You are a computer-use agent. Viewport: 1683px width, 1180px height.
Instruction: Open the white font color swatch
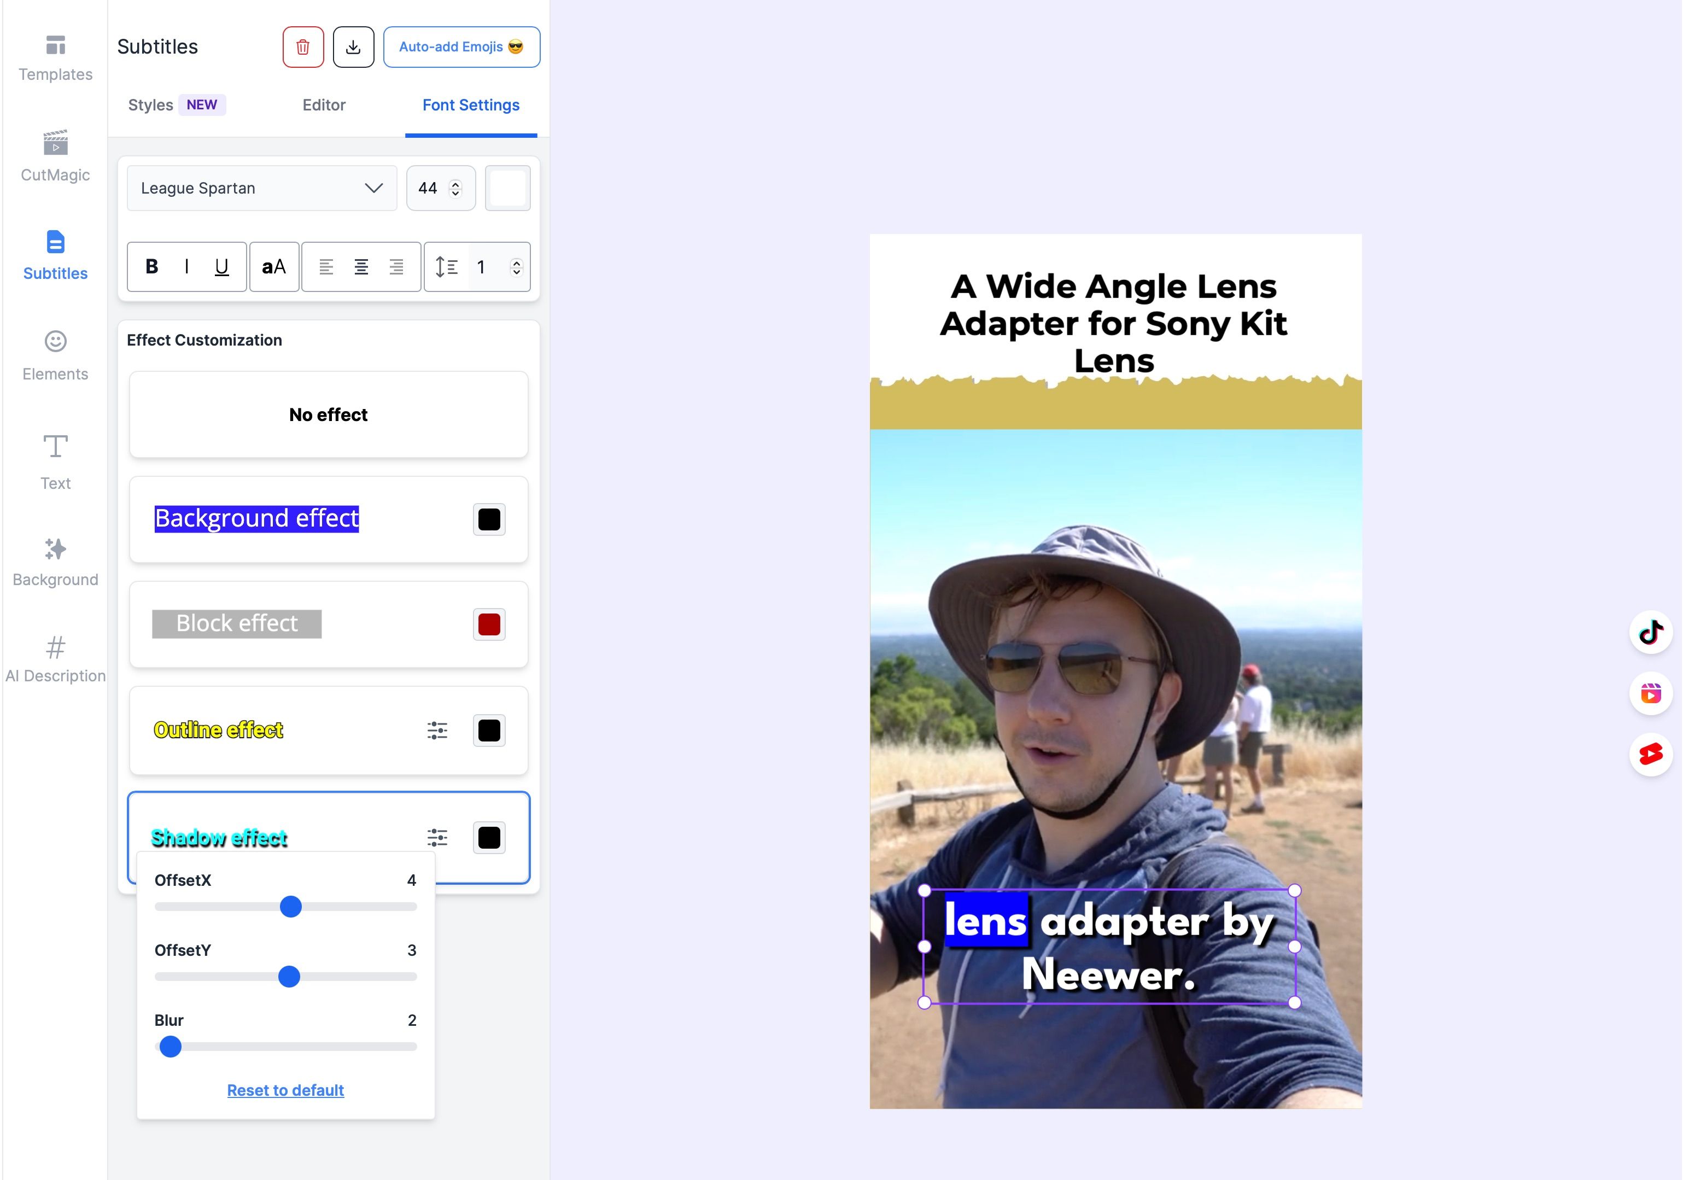[x=508, y=188]
